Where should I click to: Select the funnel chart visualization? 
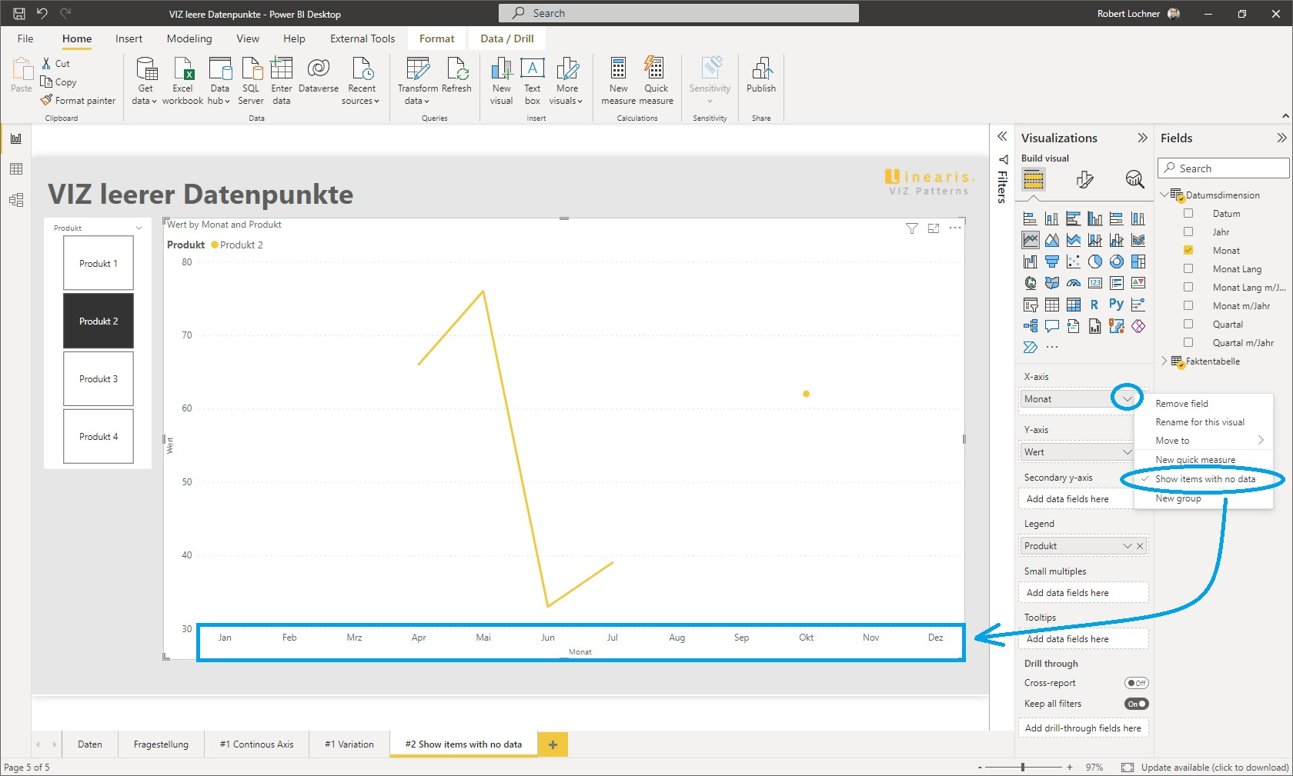coord(1052,261)
